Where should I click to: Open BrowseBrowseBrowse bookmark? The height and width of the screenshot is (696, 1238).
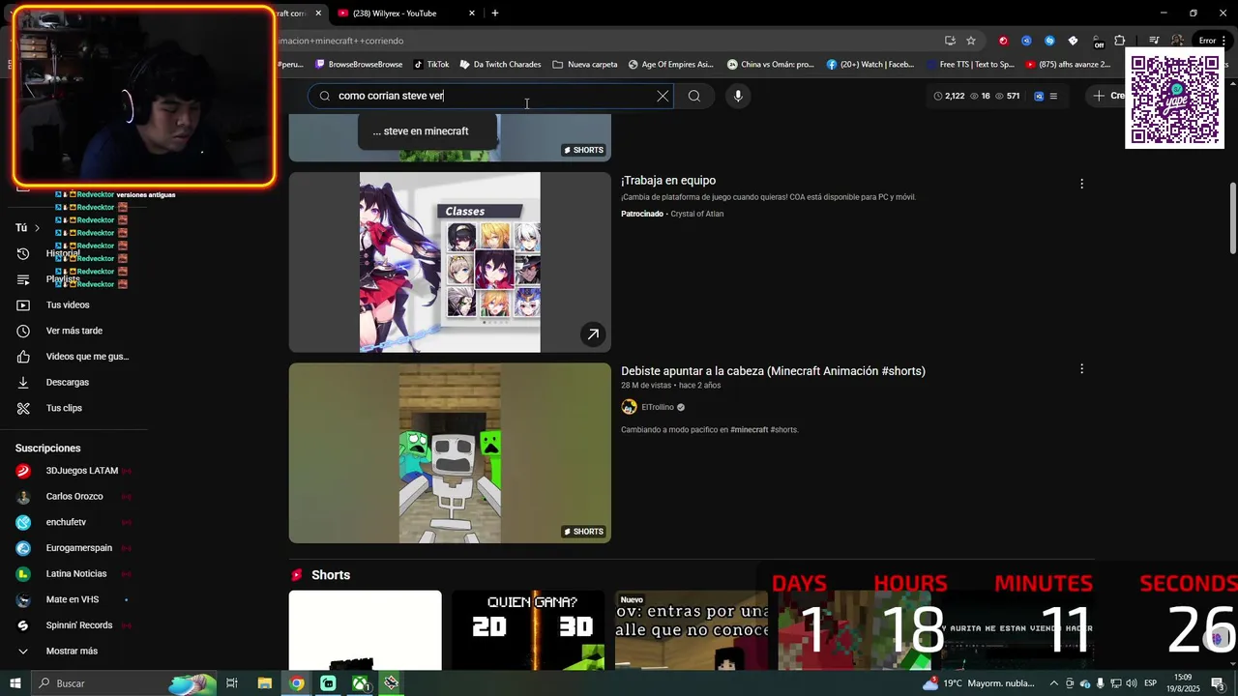pos(359,65)
